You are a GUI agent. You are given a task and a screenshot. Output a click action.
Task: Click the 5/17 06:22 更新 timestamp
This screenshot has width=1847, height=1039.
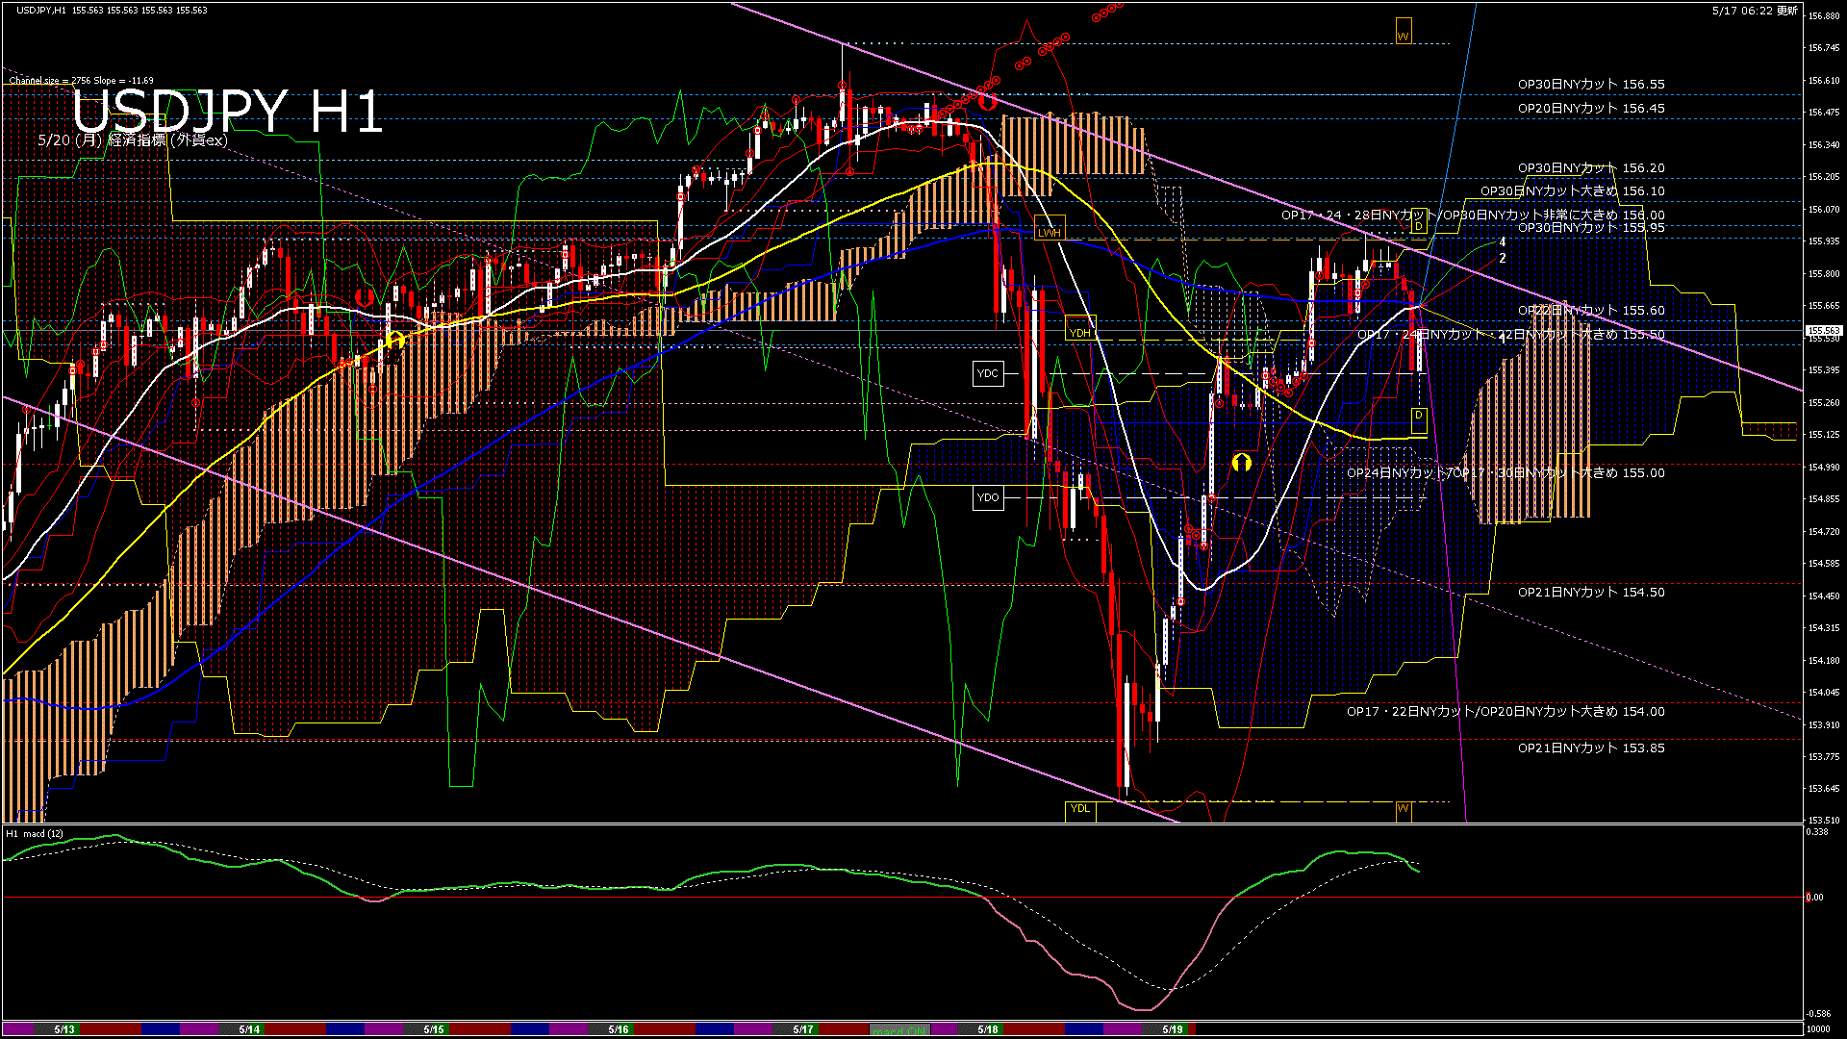pos(1755,11)
